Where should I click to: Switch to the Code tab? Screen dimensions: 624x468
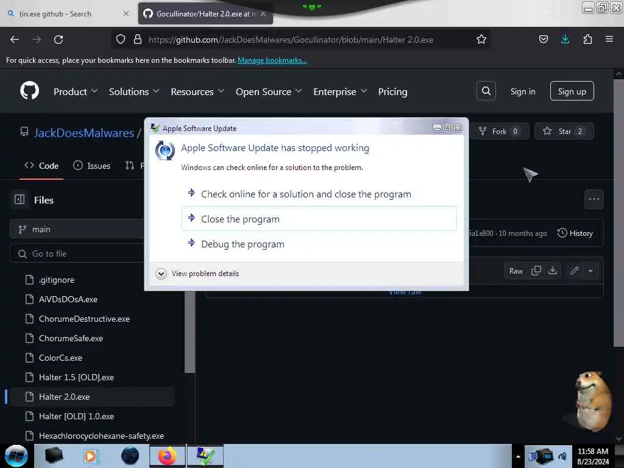pos(41,166)
